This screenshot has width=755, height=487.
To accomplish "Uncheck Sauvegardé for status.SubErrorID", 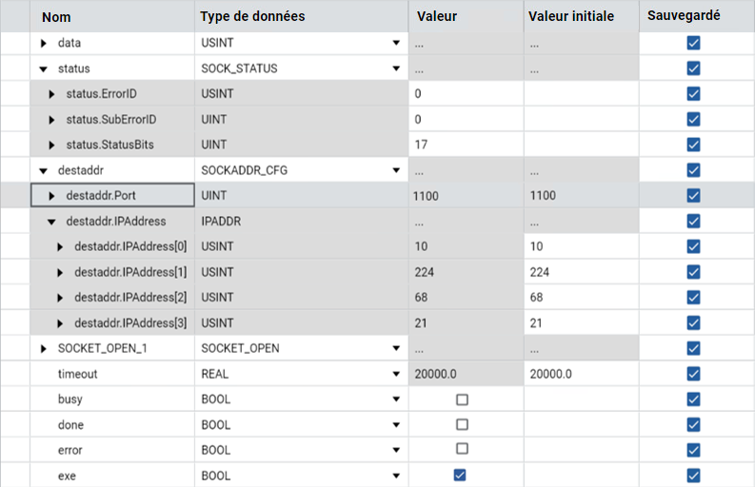I will 693,119.
